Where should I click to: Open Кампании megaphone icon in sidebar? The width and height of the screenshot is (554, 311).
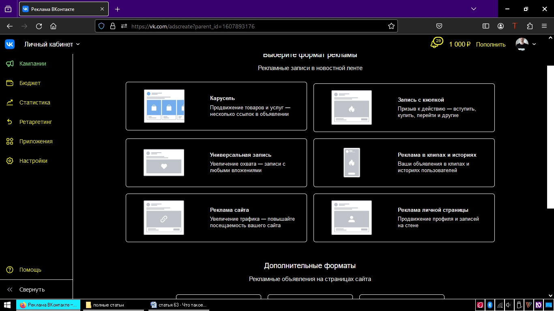pyautogui.click(x=10, y=64)
